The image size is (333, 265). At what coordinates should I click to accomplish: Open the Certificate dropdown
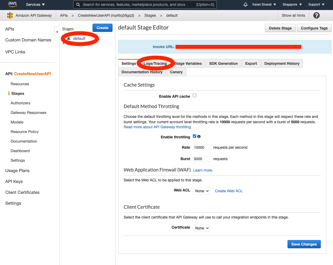tap(201, 228)
